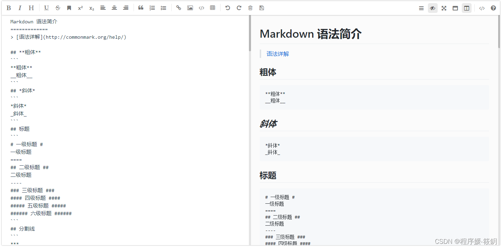
Task: Undo the last edit
Action: tap(228, 8)
